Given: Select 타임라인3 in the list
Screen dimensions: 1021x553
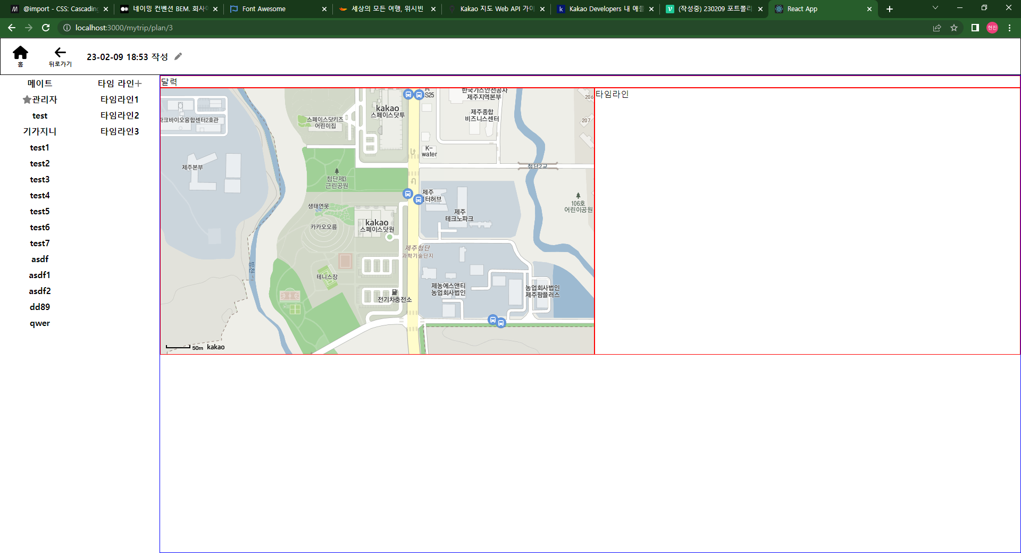Looking at the screenshot, I should pyautogui.click(x=120, y=131).
